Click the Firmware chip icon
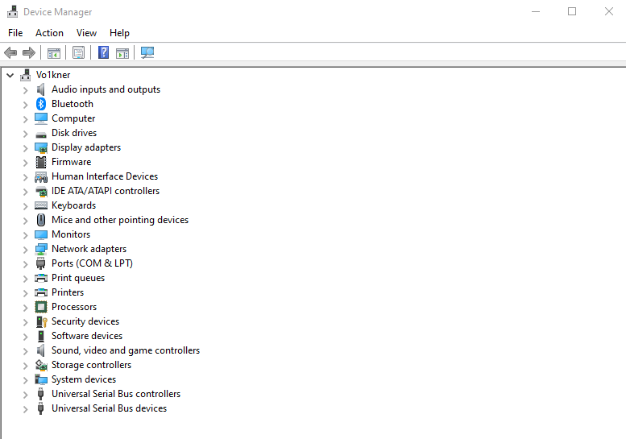626x439 pixels. (41, 162)
